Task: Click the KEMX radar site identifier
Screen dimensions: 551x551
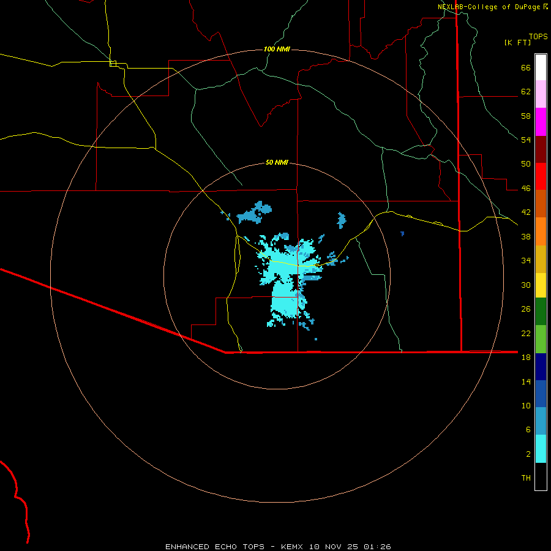Action: pos(293,547)
